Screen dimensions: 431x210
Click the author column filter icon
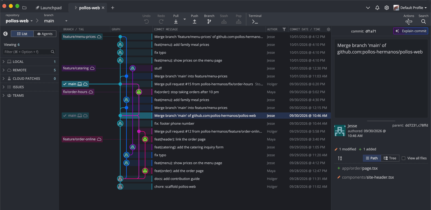tap(284, 29)
